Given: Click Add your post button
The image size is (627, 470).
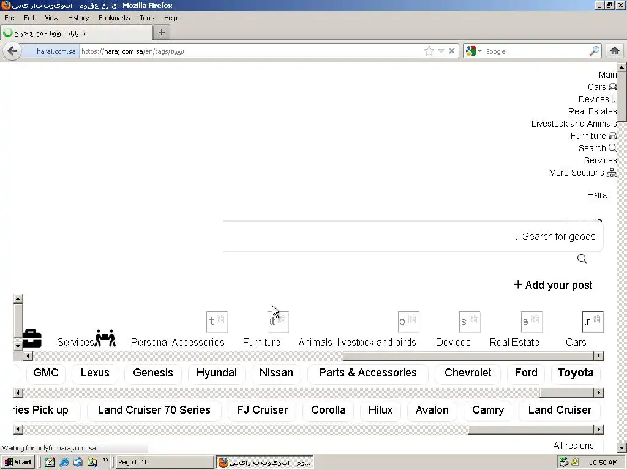Looking at the screenshot, I should click(x=553, y=285).
